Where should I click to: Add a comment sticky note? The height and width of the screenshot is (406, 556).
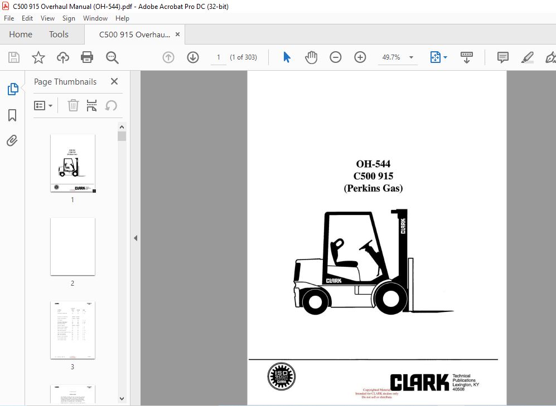point(503,57)
